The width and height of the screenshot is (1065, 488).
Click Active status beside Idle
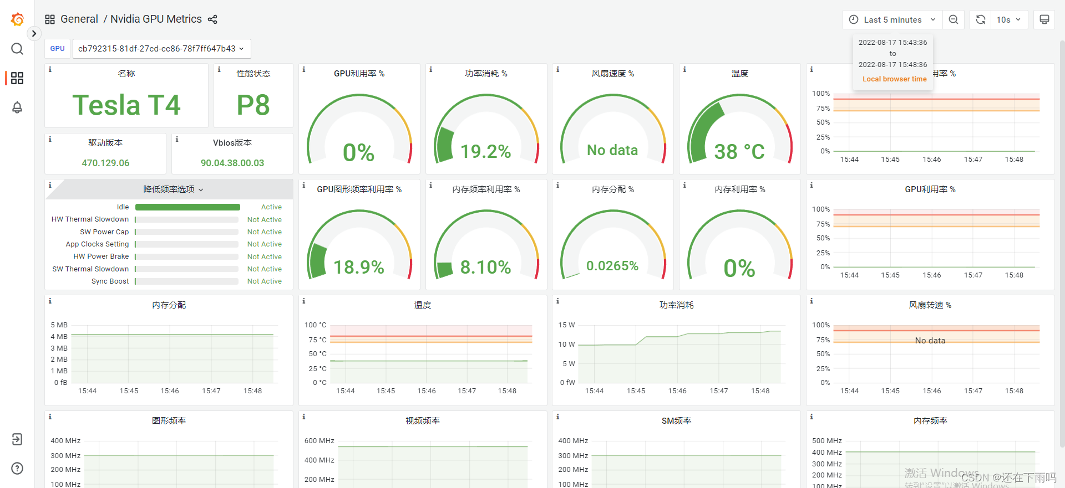pos(271,207)
